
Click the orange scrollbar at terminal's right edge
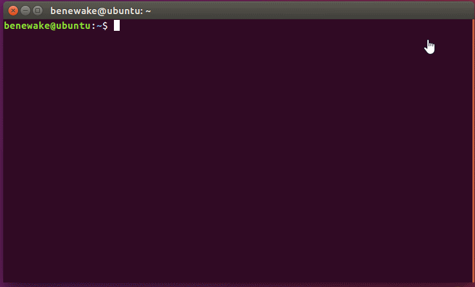(x=473, y=151)
